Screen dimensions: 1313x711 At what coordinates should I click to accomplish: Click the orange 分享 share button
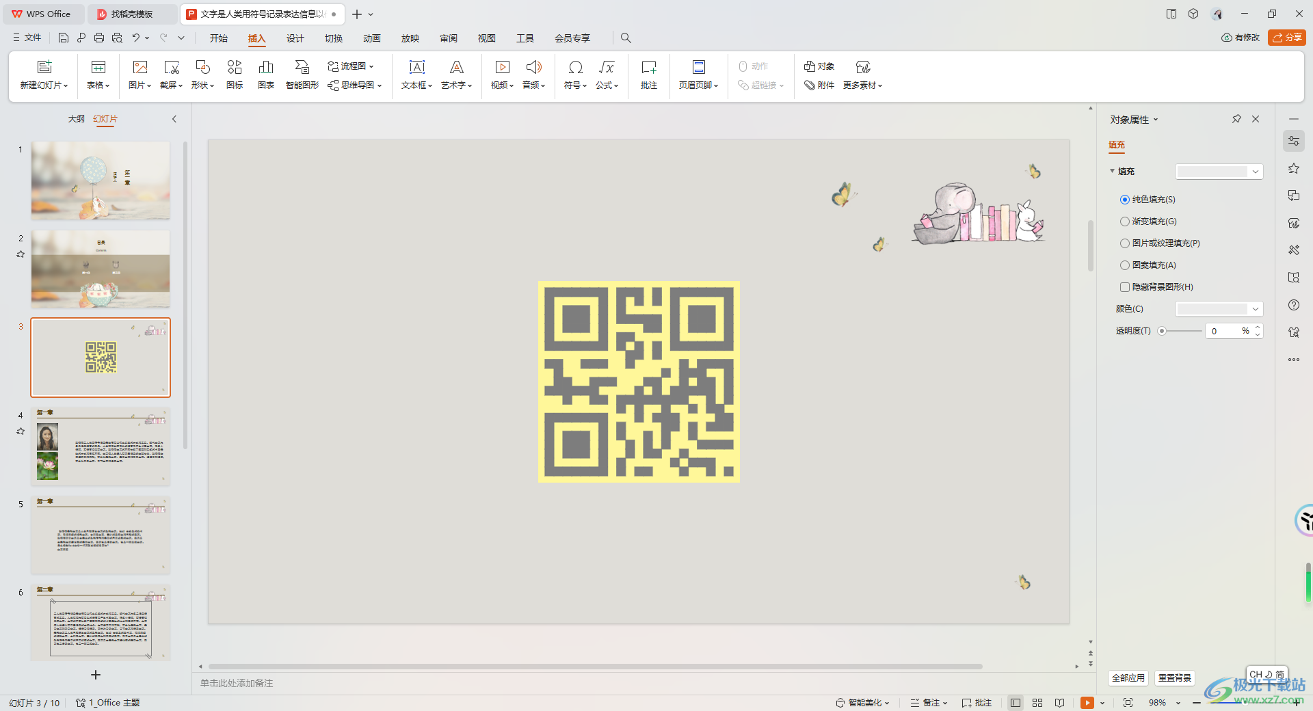1287,38
